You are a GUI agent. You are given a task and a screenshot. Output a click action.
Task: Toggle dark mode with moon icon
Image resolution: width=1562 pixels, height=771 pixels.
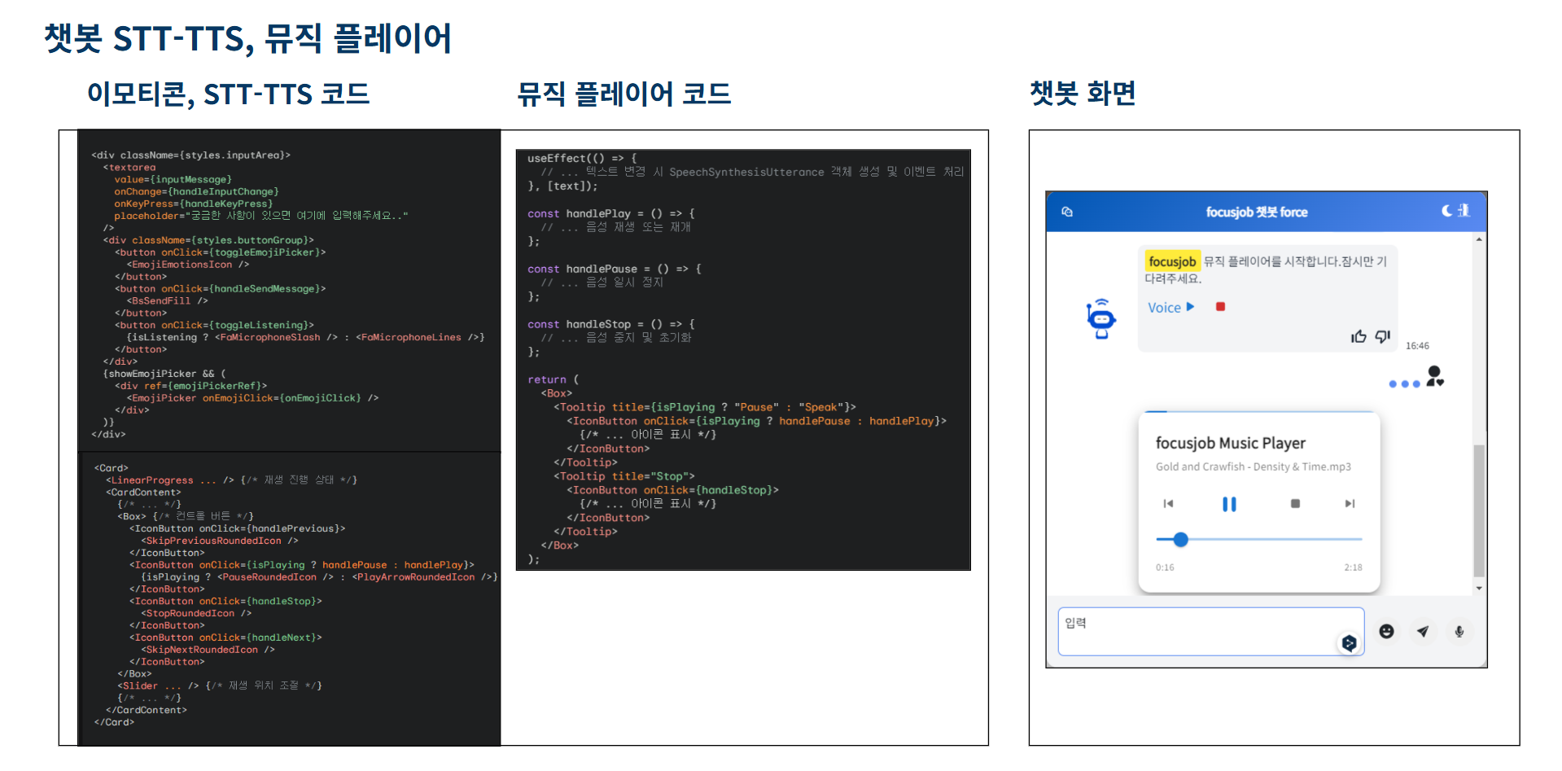[1446, 210]
